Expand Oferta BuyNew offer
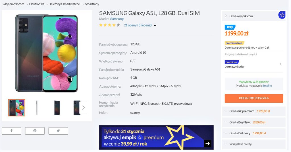The width and height of the screenshot is (291, 152). 254,122
